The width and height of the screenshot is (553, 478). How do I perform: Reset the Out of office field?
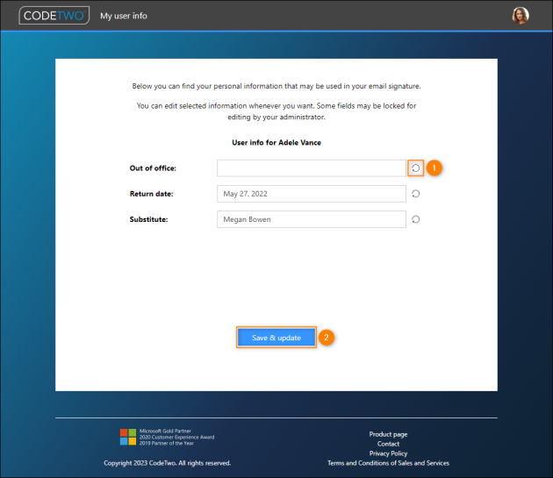tap(416, 168)
